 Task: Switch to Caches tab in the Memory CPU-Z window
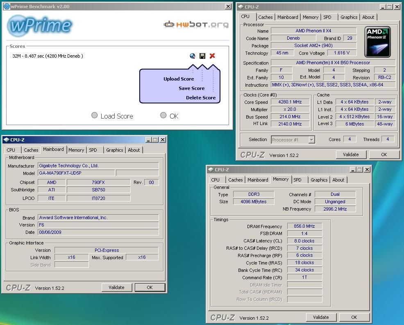point(236,180)
